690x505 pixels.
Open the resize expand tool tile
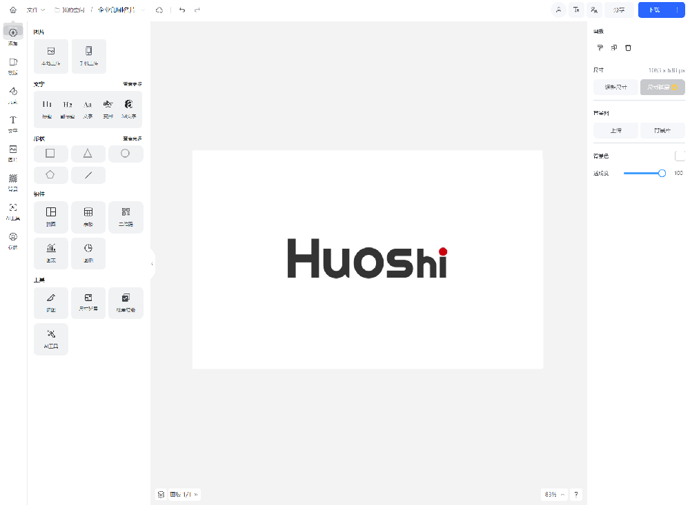[88, 303]
